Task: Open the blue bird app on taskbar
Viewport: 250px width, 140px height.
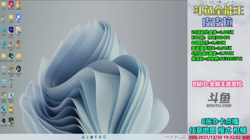Action: (105, 137)
